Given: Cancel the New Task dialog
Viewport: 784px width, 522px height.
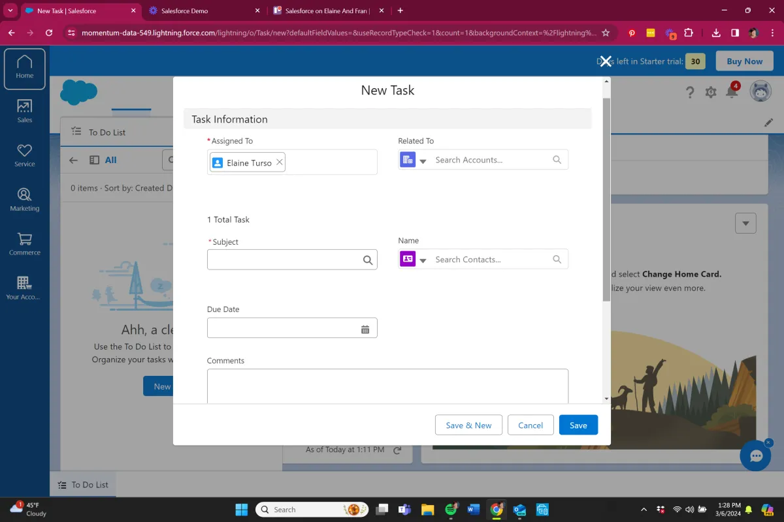Looking at the screenshot, I should pos(531,425).
